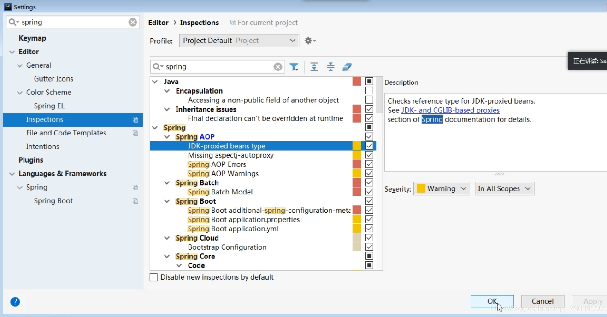Collapse the Spring Cloud node

coord(167,238)
